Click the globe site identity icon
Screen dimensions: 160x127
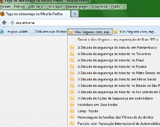pos(12,23)
